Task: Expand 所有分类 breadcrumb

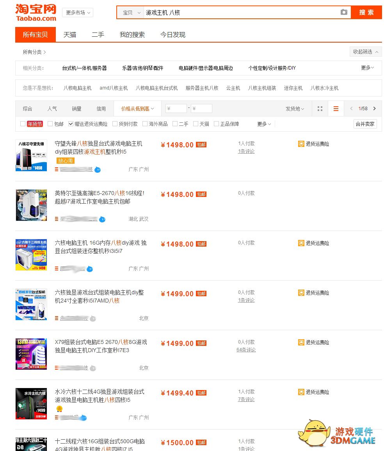Action: point(34,52)
